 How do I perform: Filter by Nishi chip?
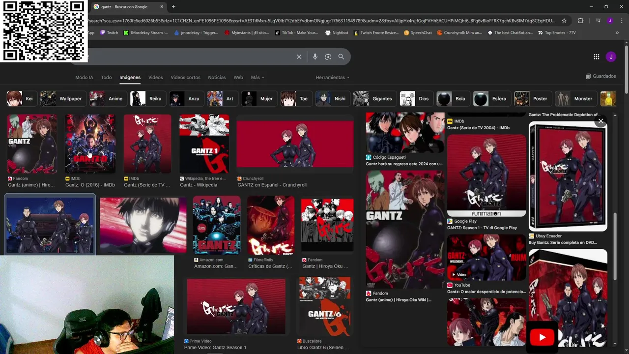[x=333, y=99]
